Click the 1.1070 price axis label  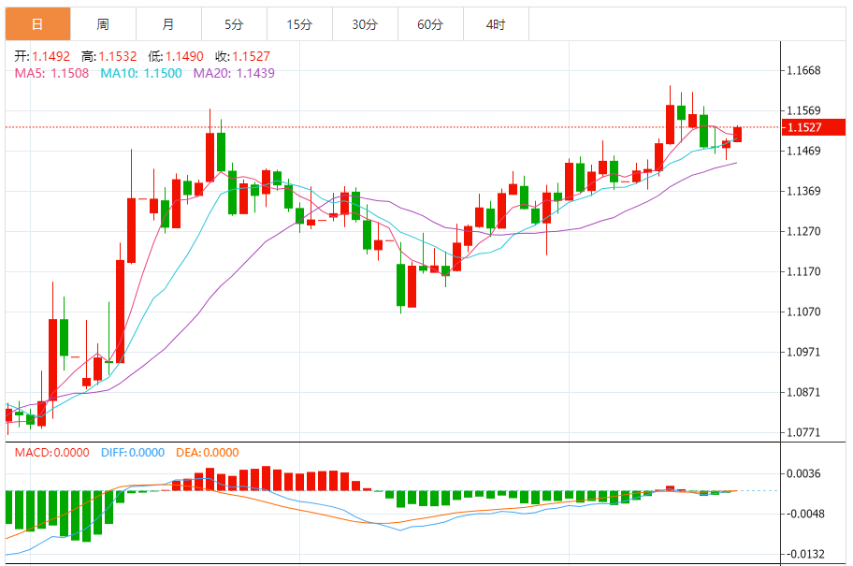803,312
